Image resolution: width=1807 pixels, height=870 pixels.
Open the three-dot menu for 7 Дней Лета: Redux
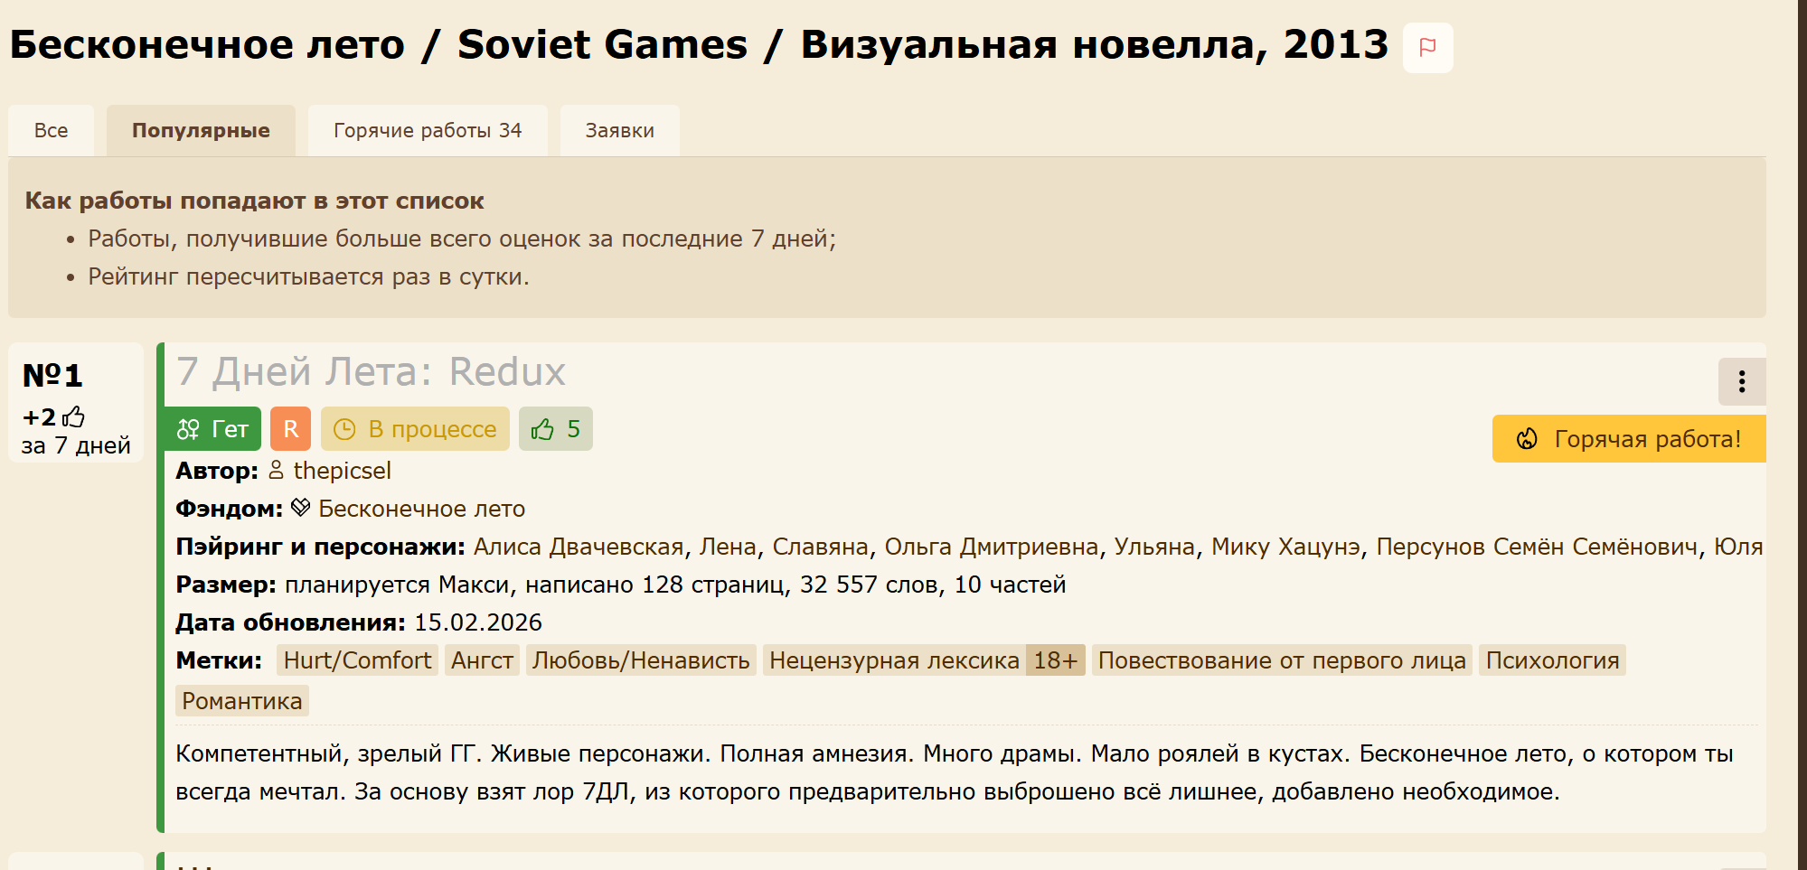tap(1741, 381)
